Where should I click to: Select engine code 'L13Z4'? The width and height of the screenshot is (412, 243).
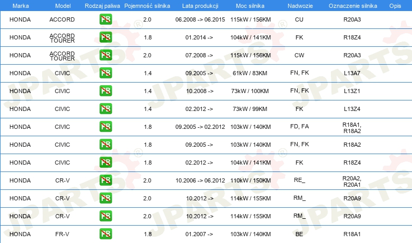point(352,109)
